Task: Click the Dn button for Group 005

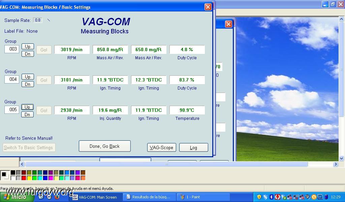Action: point(28,114)
